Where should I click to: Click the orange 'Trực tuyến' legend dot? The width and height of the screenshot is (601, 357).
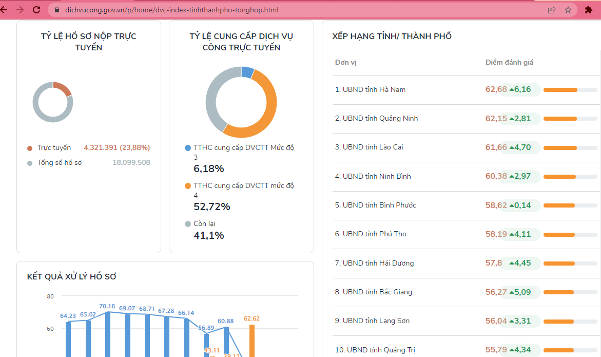pos(30,148)
